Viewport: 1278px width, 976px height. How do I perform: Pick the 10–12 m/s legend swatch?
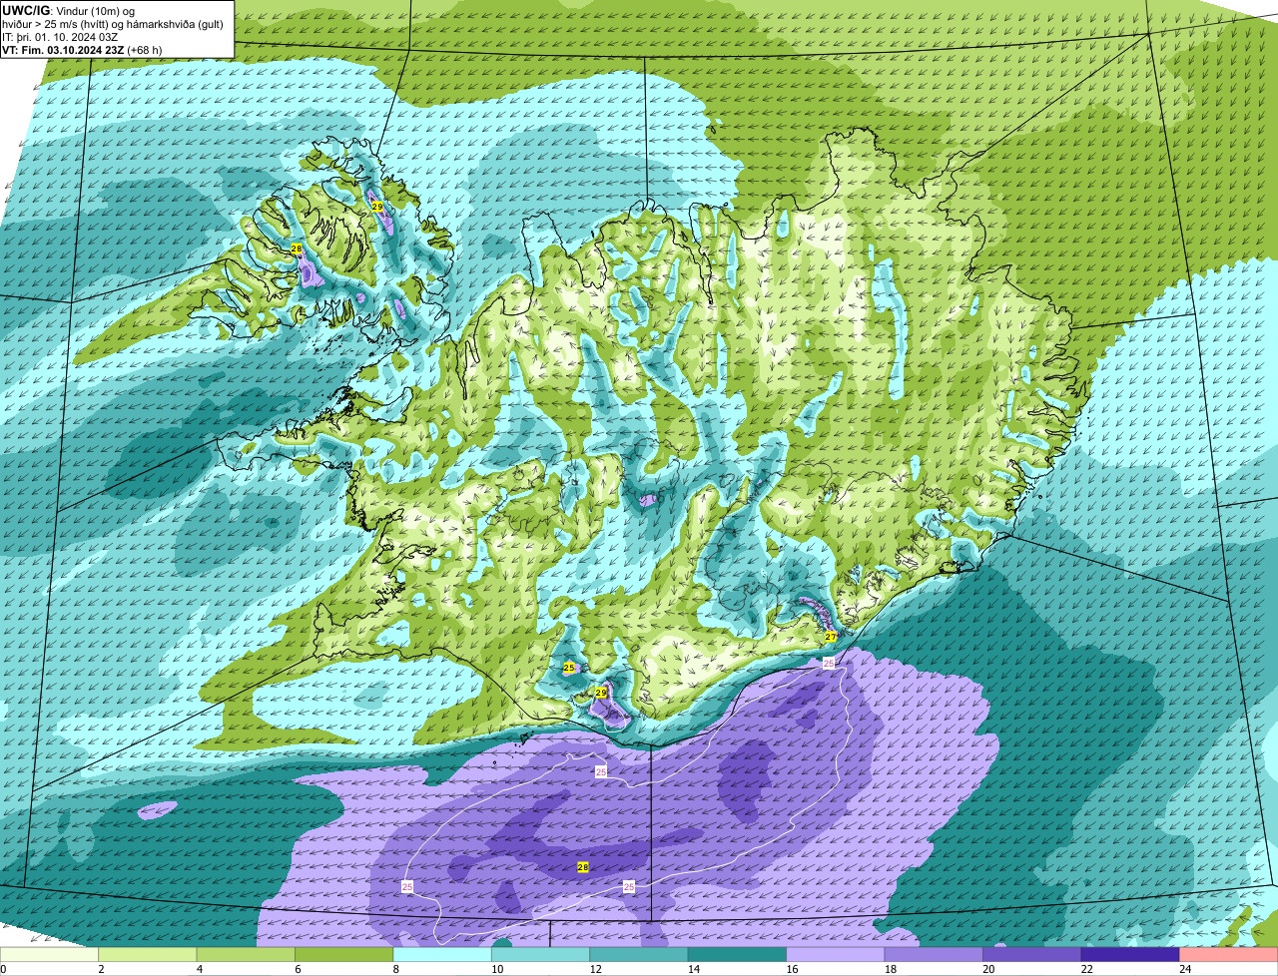541,955
